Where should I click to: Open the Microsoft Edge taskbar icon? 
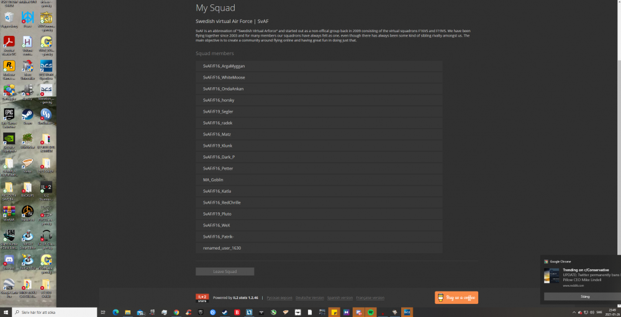[116, 312]
